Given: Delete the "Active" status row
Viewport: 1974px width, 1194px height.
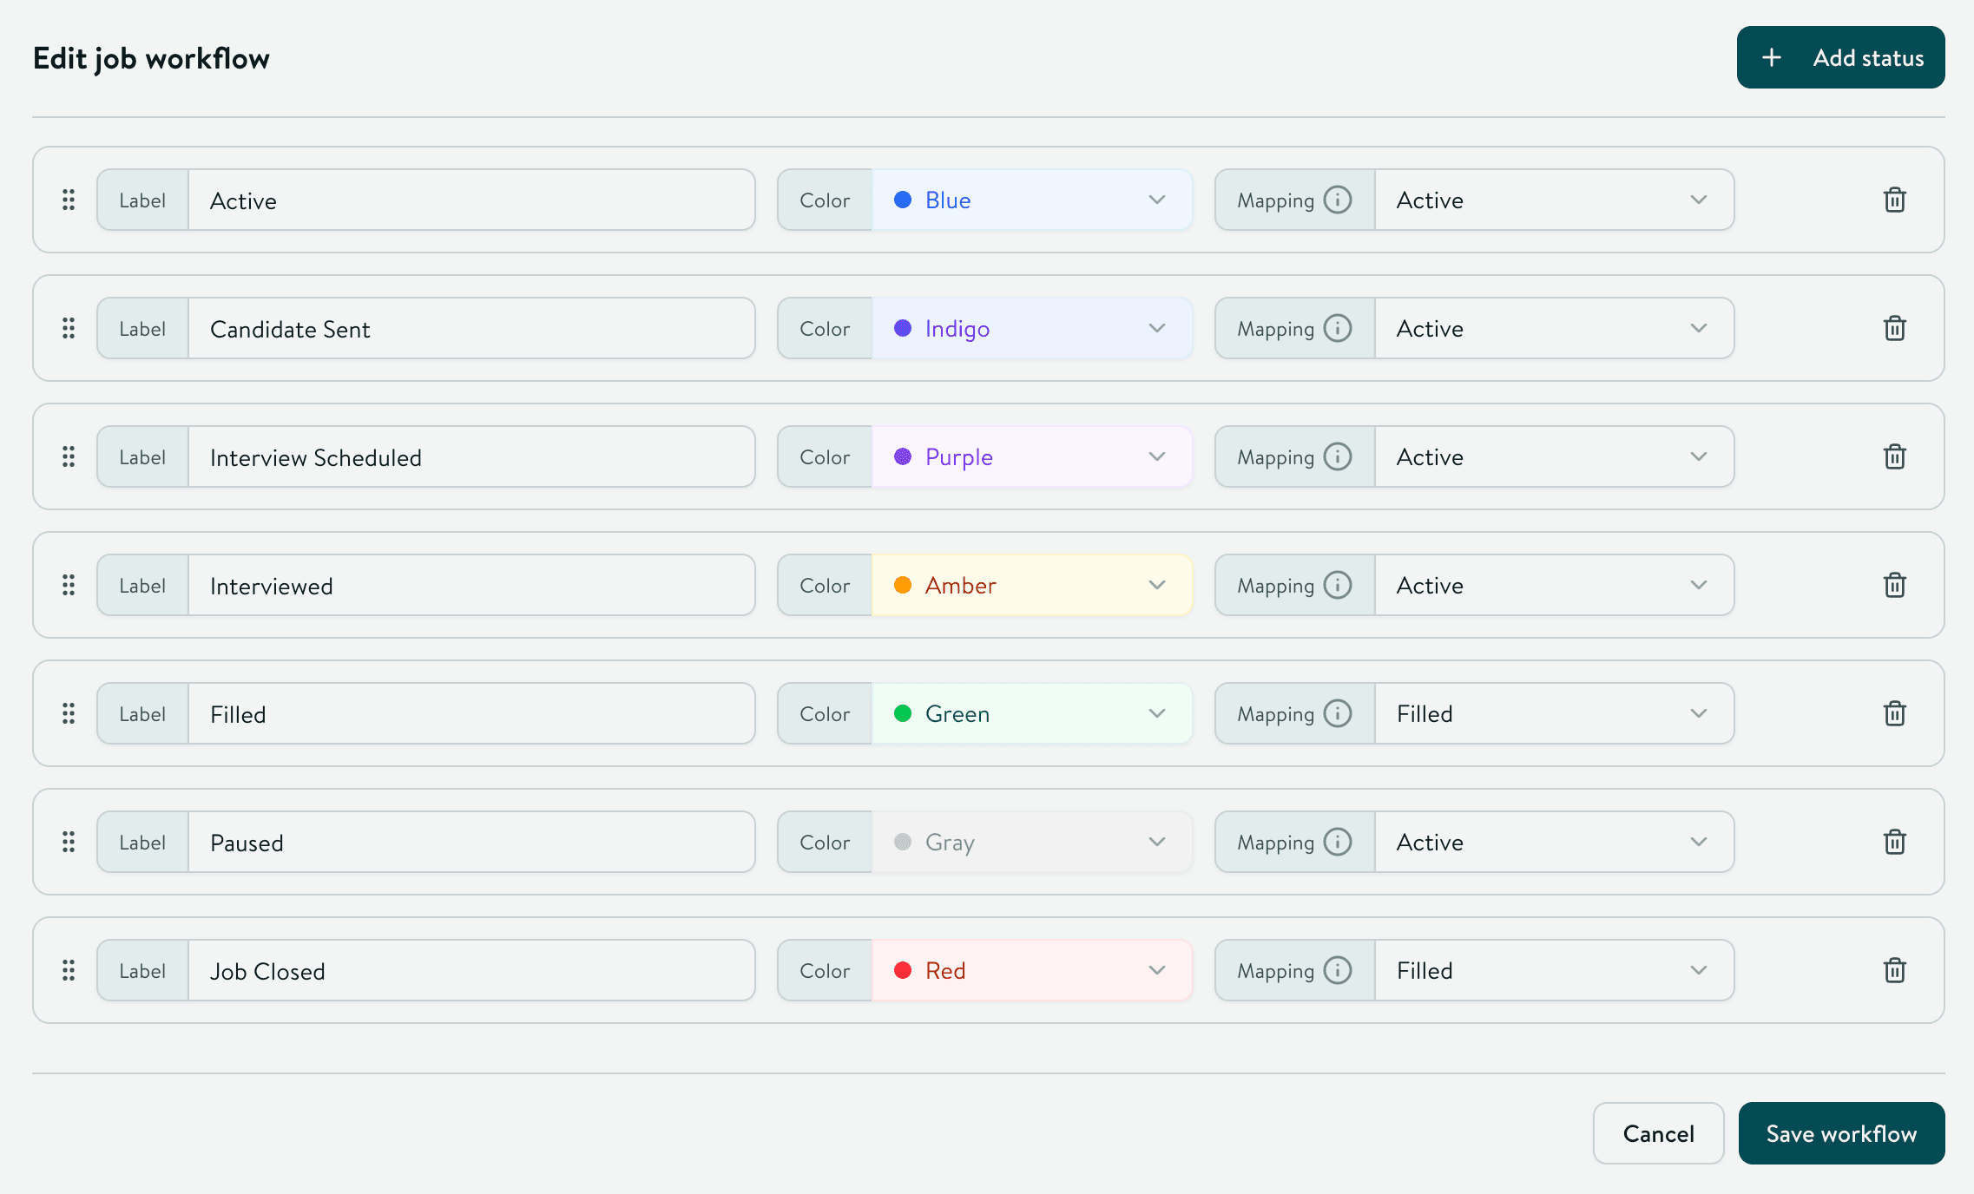Looking at the screenshot, I should click(1894, 200).
